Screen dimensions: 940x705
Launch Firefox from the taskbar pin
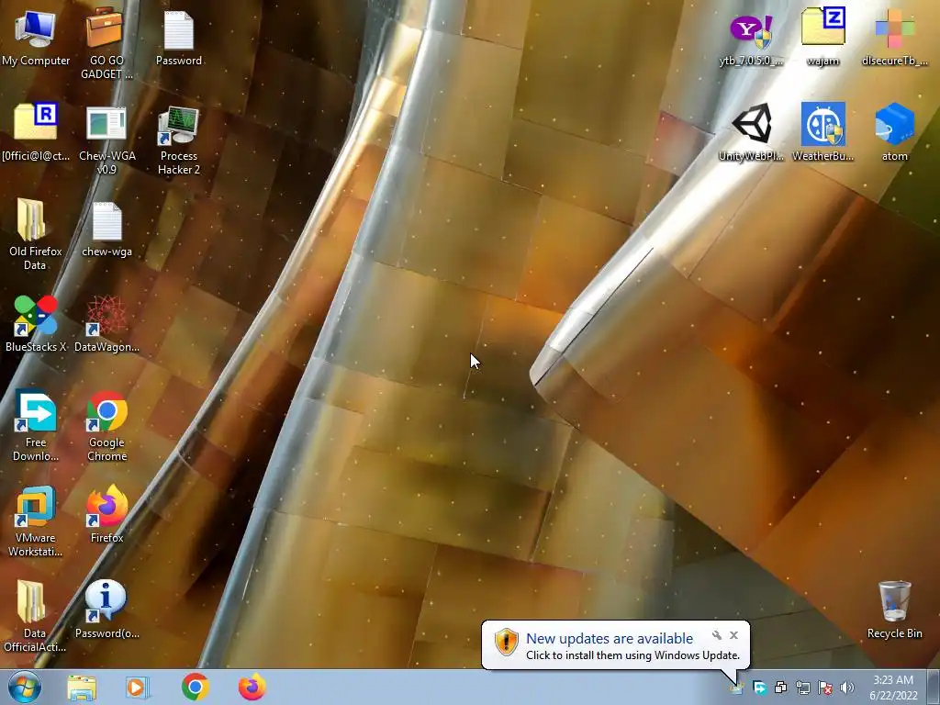click(252, 687)
